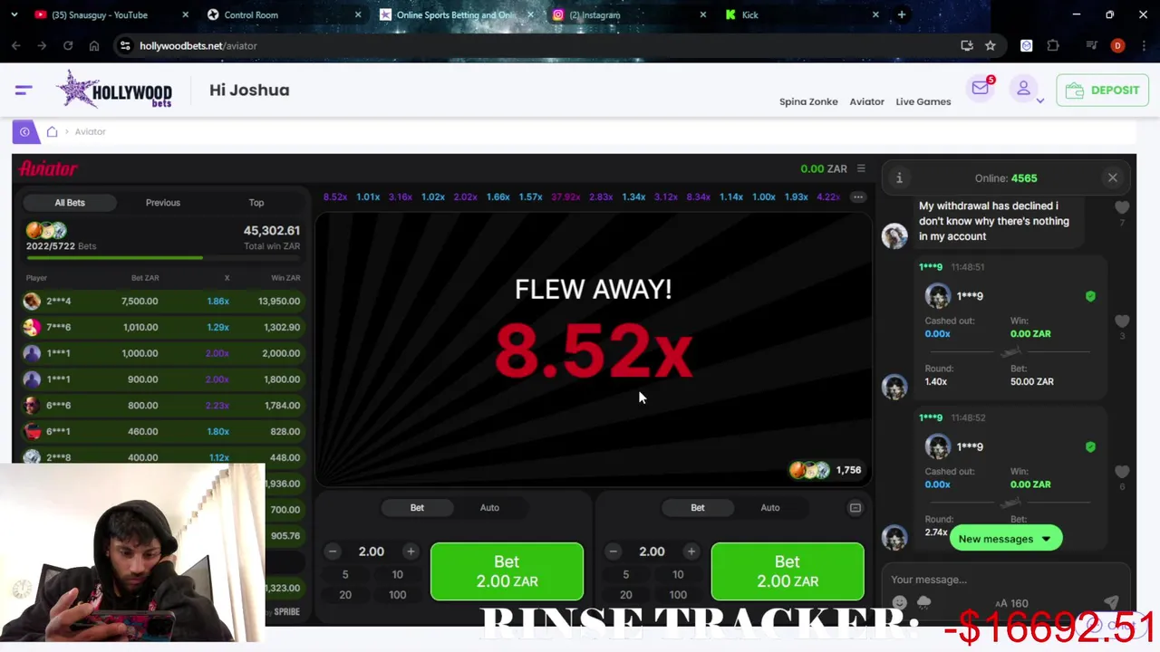This screenshot has height=652, width=1160.
Task: Bookmark this page with star icon
Action: click(991, 45)
